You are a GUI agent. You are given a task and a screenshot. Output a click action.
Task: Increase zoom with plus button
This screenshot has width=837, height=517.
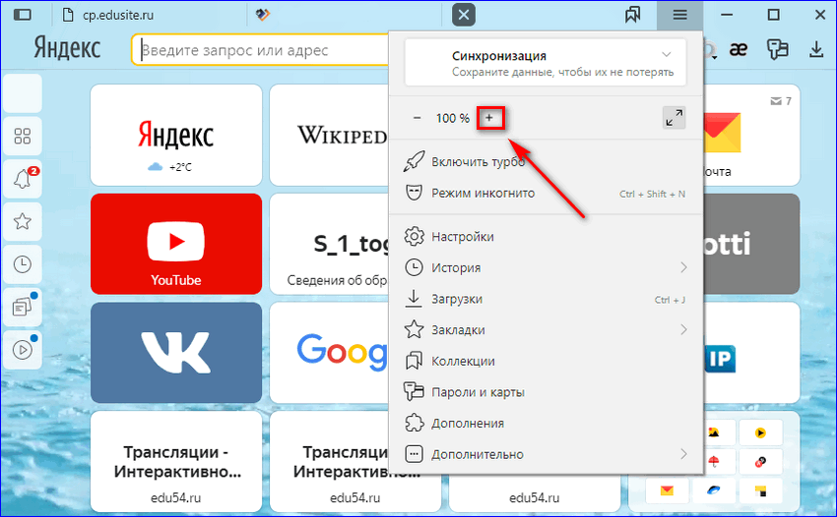pyautogui.click(x=489, y=118)
